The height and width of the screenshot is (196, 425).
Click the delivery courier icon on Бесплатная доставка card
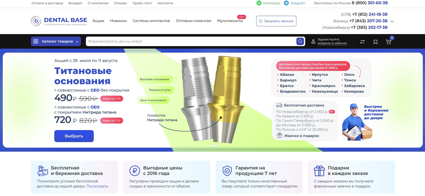(x=42, y=171)
